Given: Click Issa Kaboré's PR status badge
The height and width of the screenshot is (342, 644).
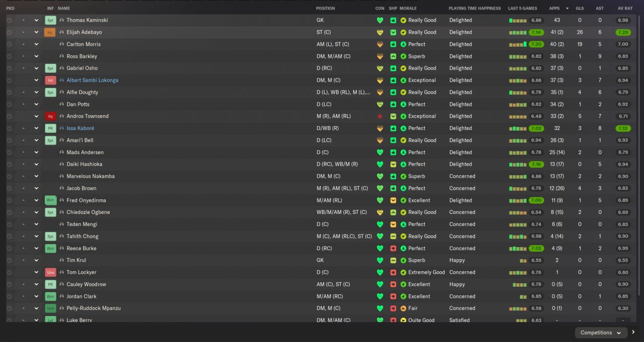Looking at the screenshot, I should click(50, 128).
